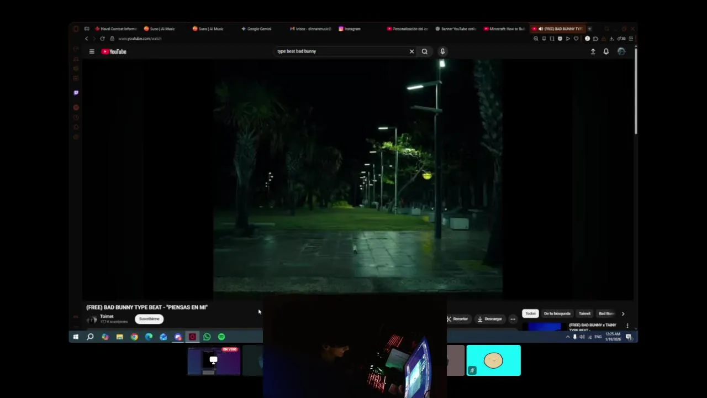Open volume control in system tray
The height and width of the screenshot is (398, 707).
point(582,337)
